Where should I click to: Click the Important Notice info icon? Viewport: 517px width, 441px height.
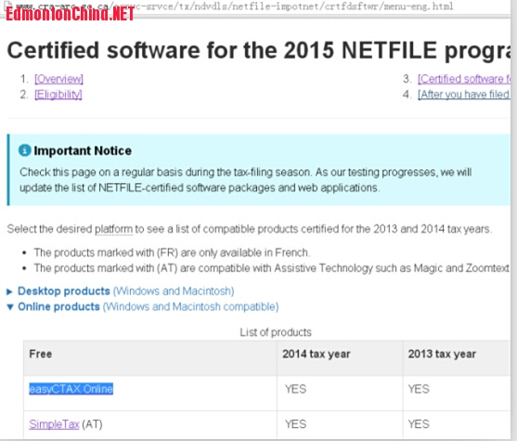coord(25,150)
